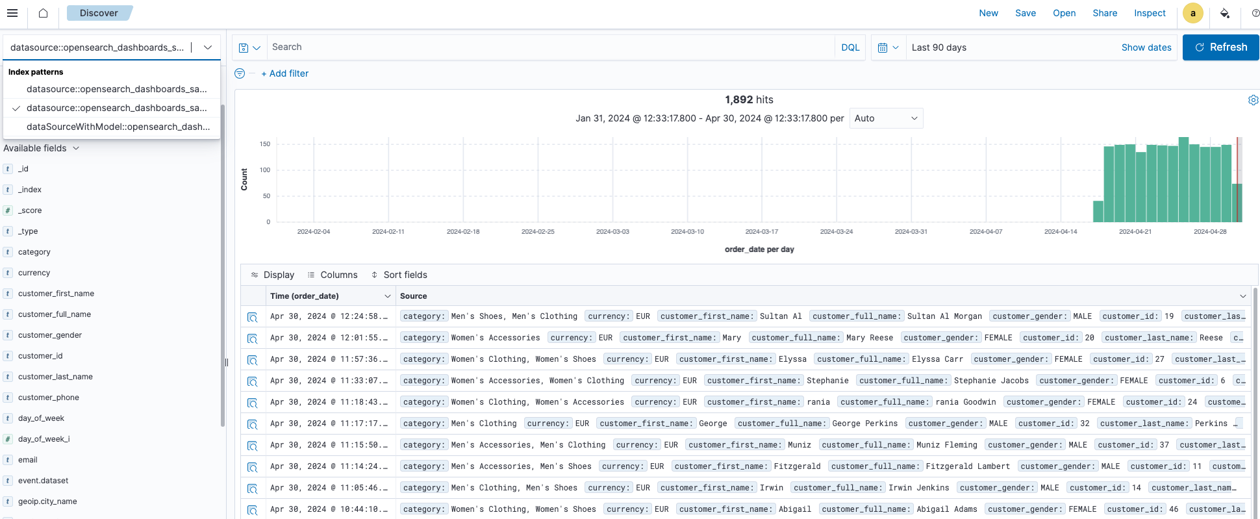
Task: Click the tallest histogram bar near 2024-04-25
Action: click(1183, 179)
